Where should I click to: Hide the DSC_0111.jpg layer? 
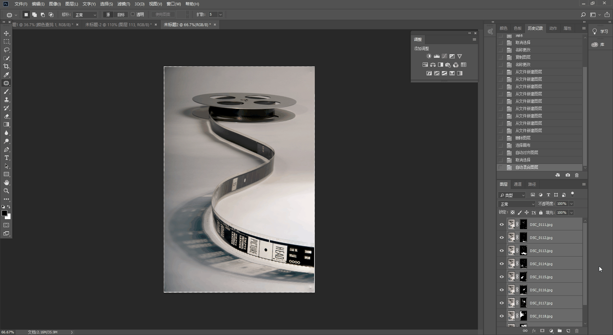click(x=502, y=225)
